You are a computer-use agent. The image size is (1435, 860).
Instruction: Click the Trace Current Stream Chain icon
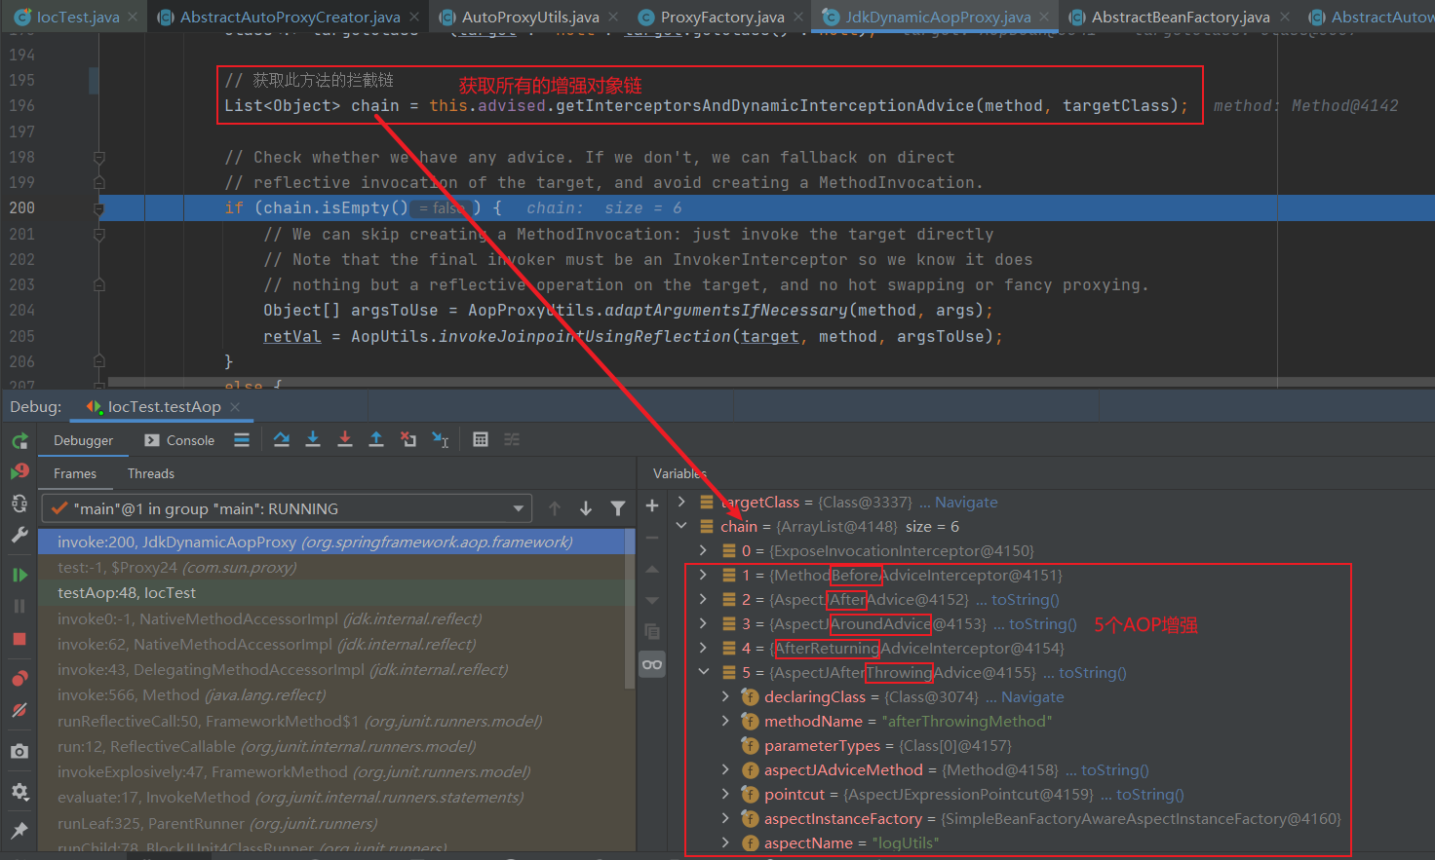coord(512,440)
